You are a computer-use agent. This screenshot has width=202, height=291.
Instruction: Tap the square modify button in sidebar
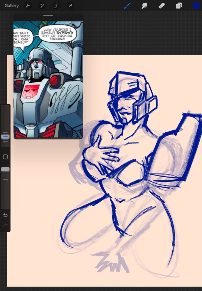[x=5, y=157]
